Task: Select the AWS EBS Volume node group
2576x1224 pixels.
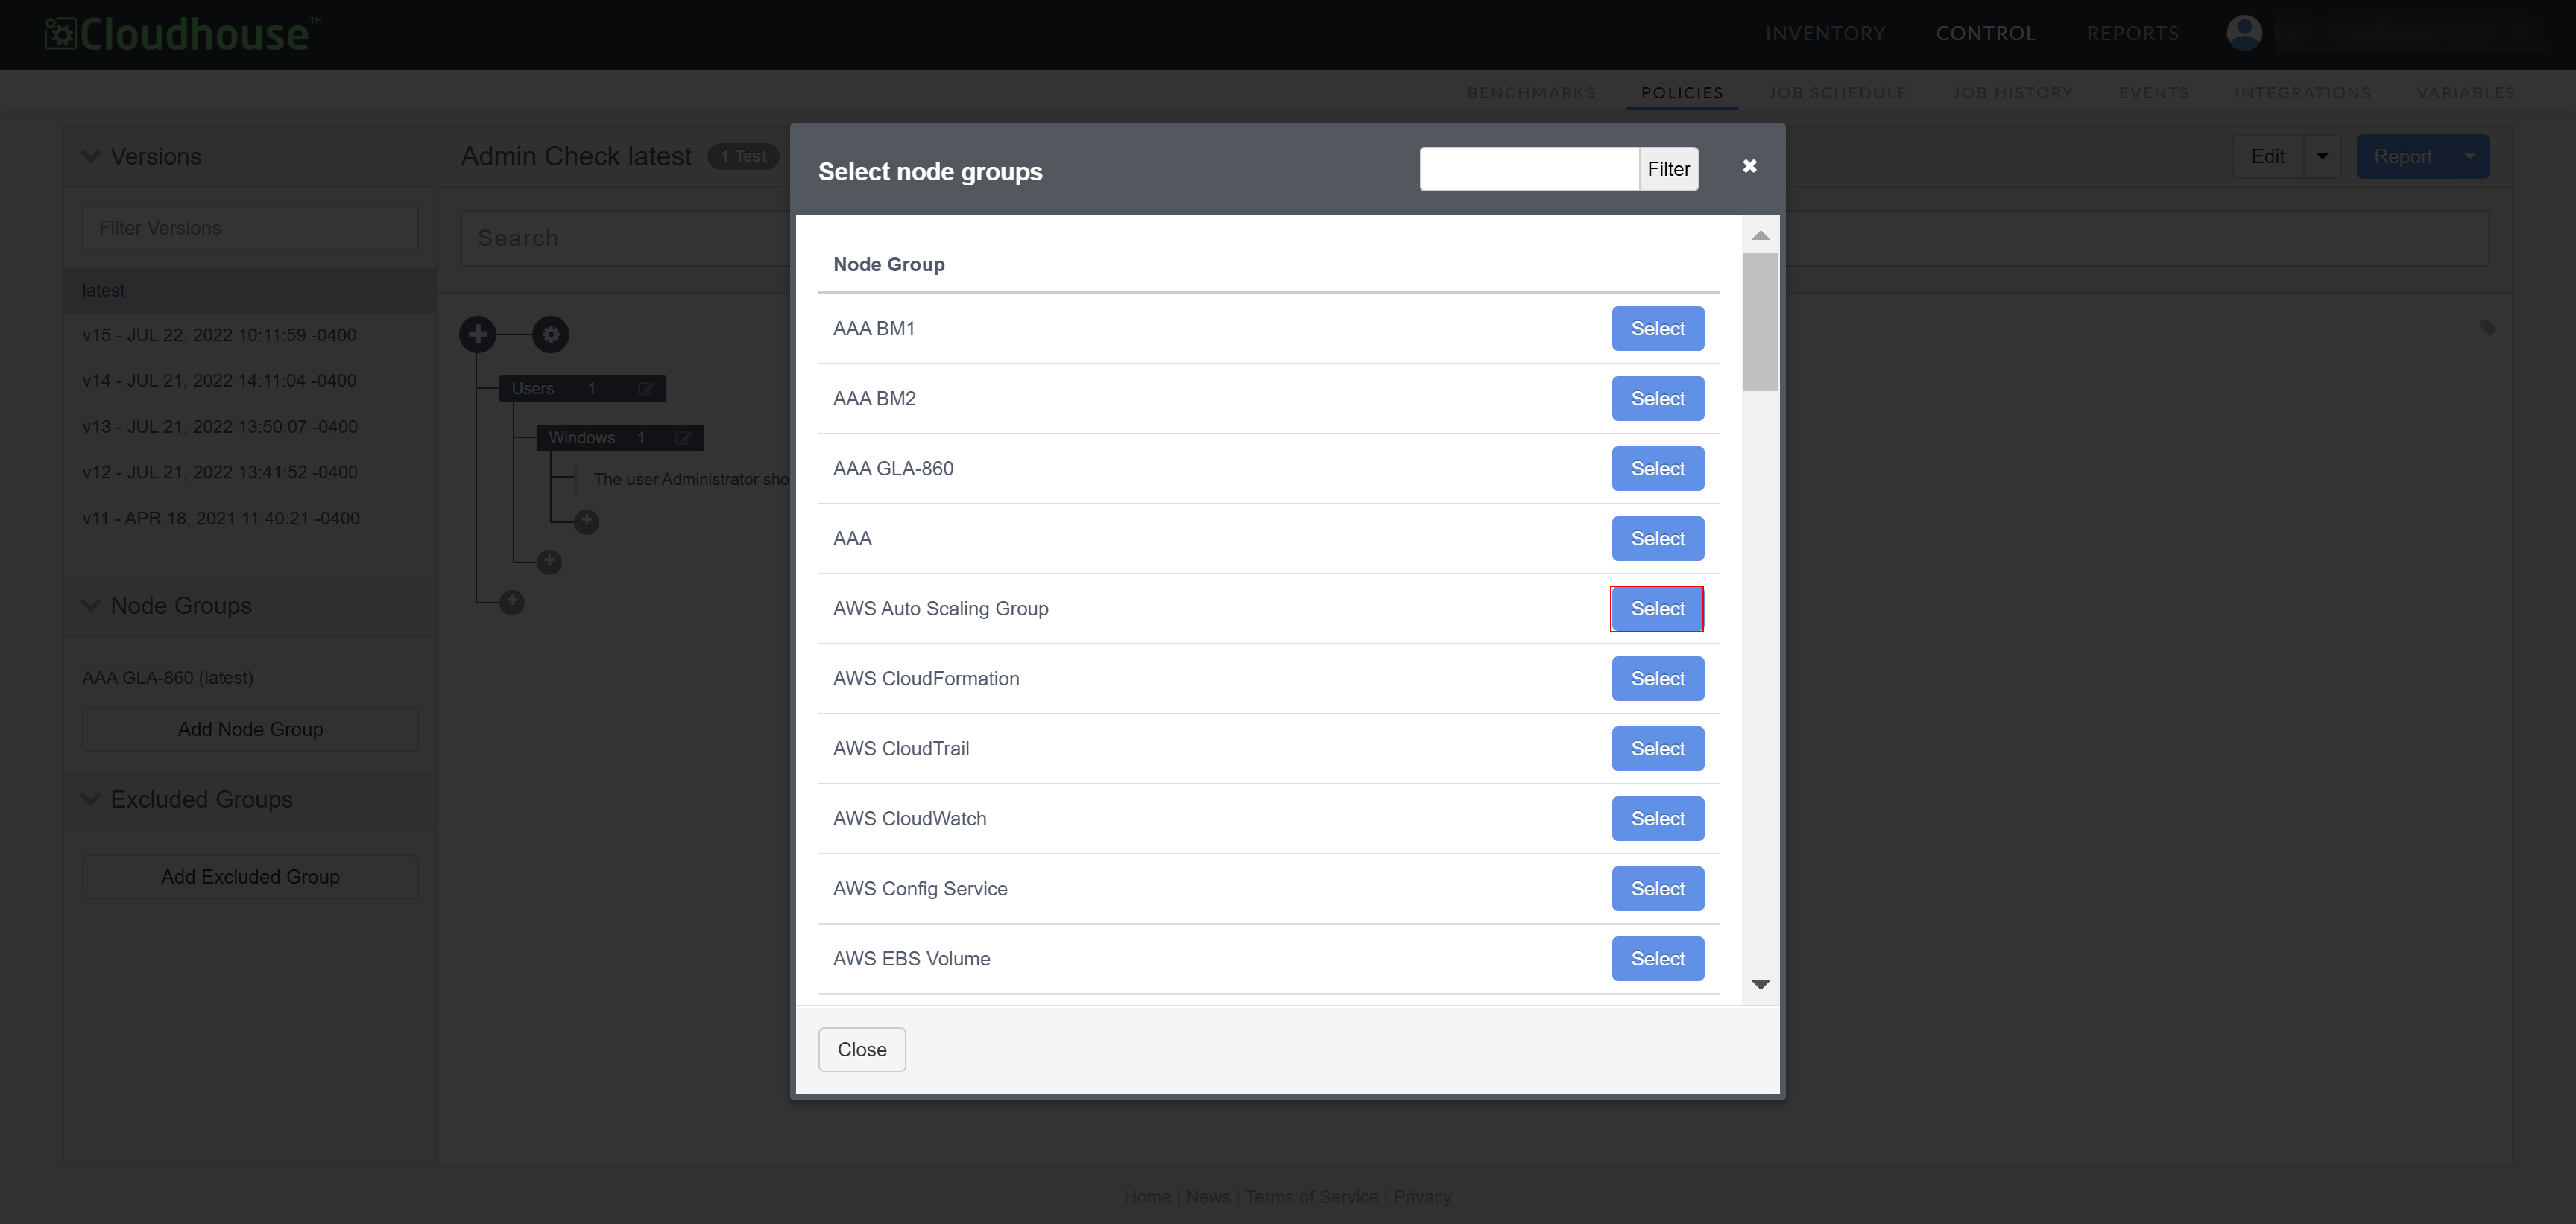Action: pyautogui.click(x=1657, y=958)
